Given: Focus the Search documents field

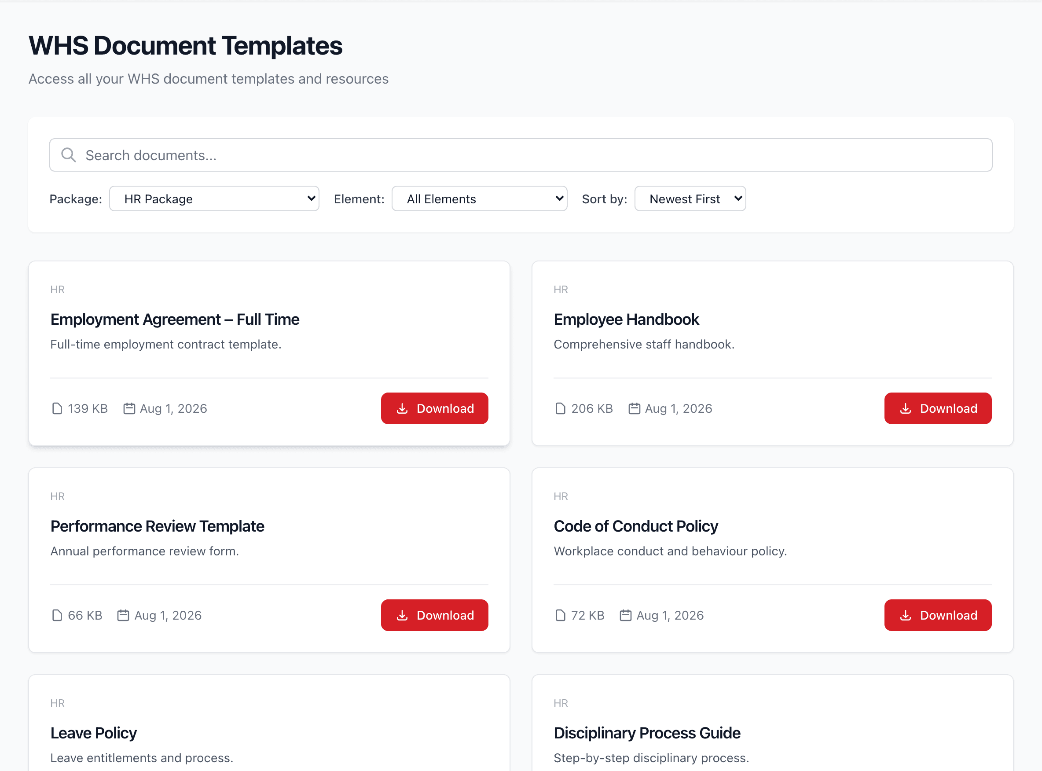Looking at the screenshot, I should (521, 155).
